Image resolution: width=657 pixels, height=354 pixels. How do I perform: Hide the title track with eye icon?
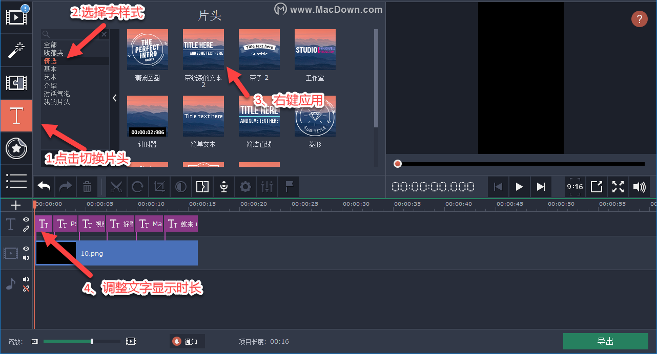click(x=26, y=219)
